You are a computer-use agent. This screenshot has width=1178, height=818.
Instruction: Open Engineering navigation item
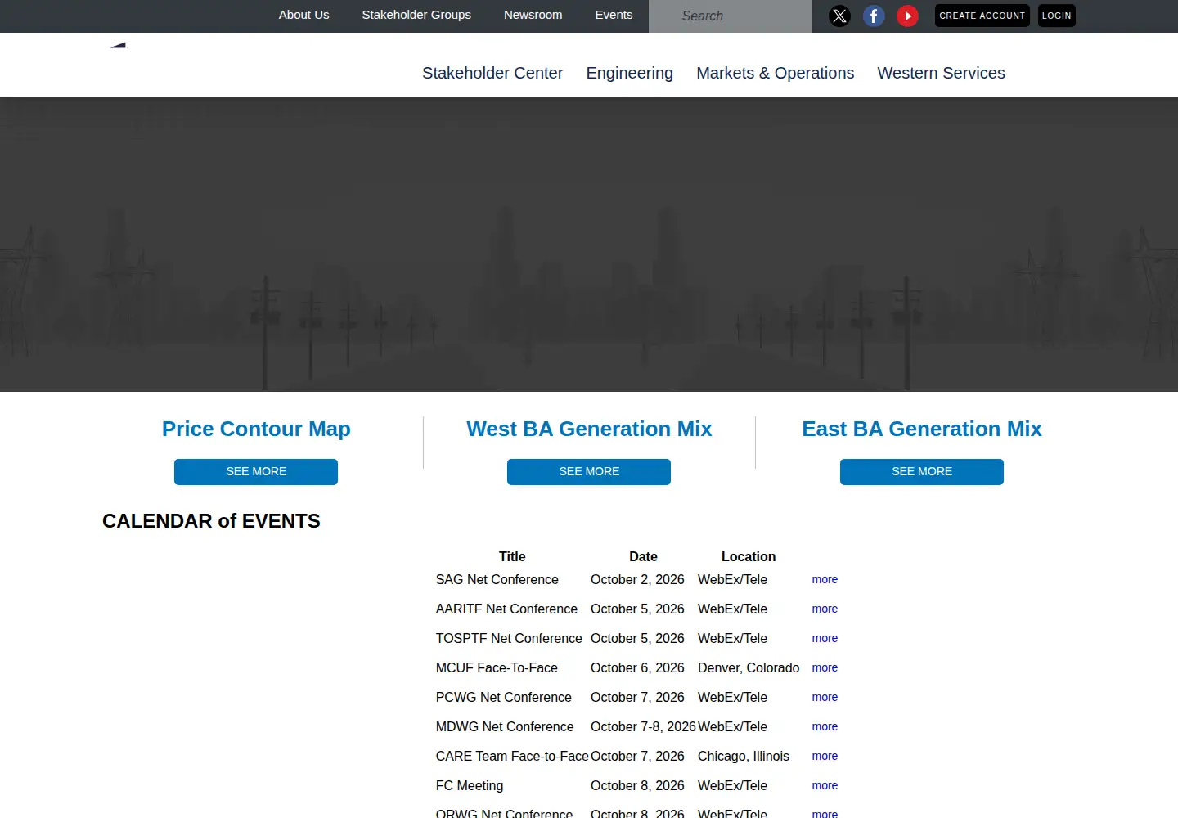click(x=630, y=73)
